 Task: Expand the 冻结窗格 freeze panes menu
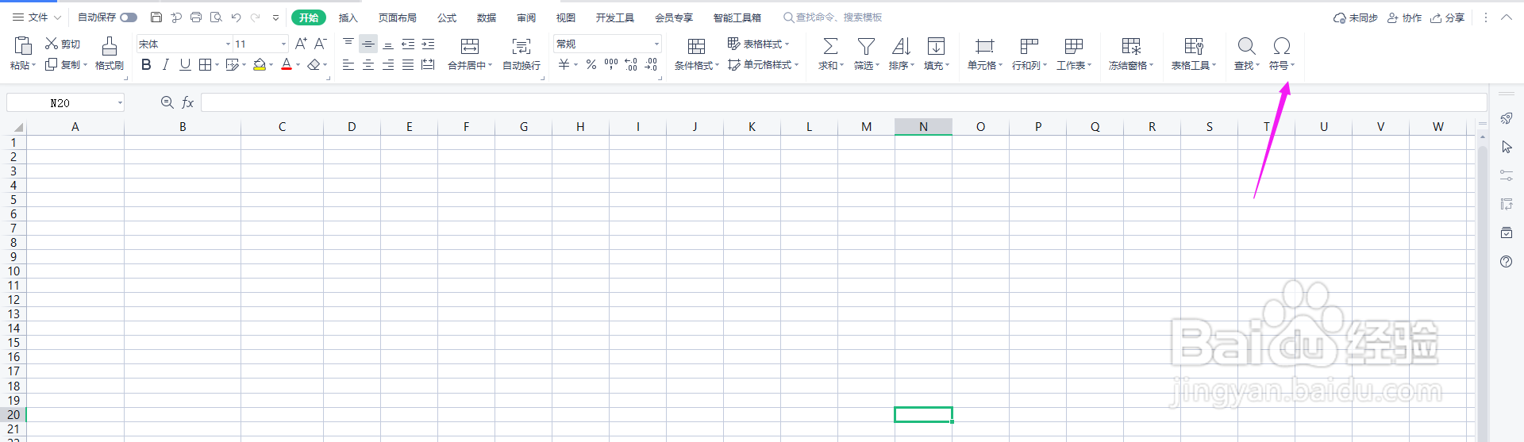pyautogui.click(x=1151, y=66)
